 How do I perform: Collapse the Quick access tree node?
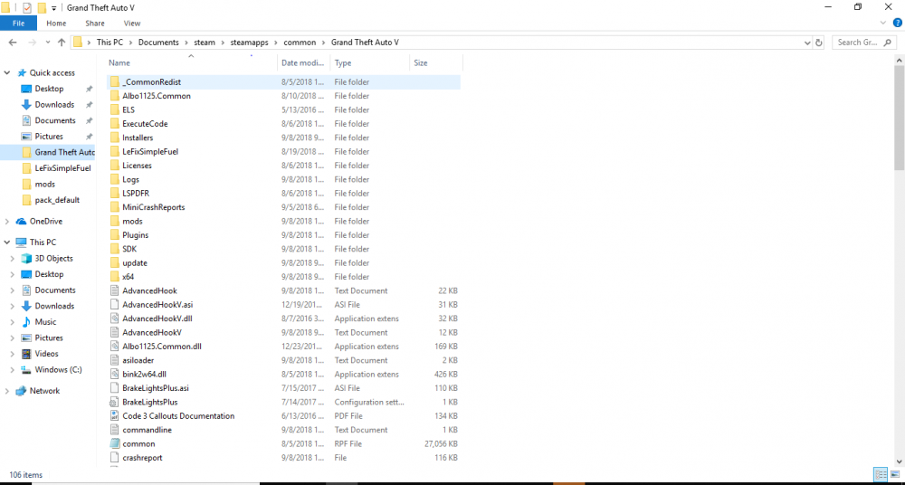pos(7,72)
